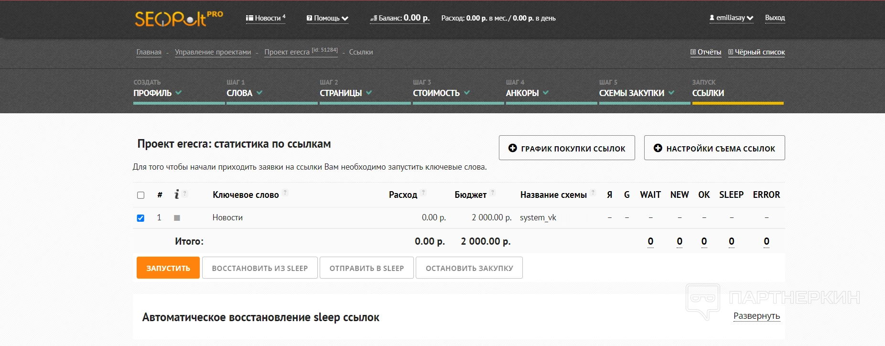The width and height of the screenshot is (885, 346).
Task: Click the SeoPult PRO logo
Action: (178, 19)
